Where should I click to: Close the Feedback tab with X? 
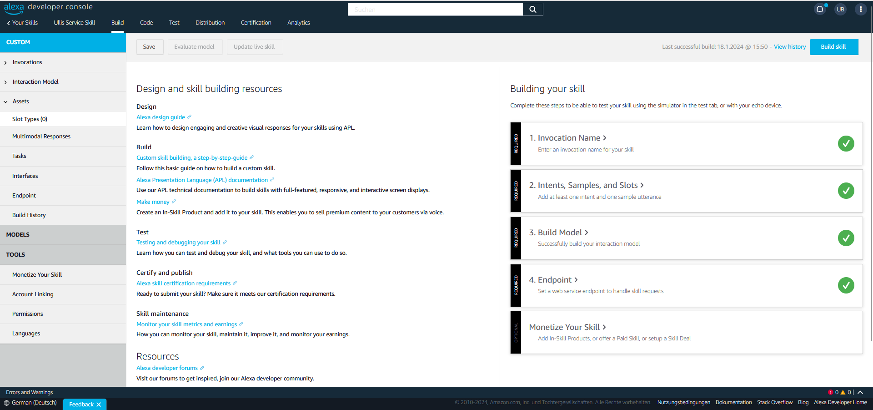pos(99,405)
